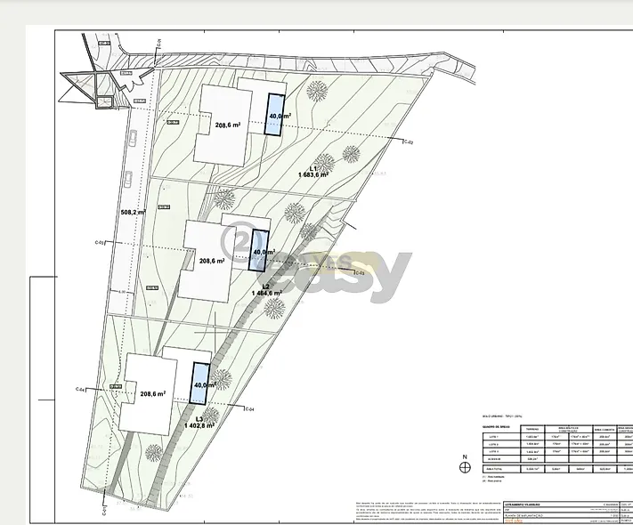Click the C-01 section marker at bottom
633x525 pixels.
[104, 511]
